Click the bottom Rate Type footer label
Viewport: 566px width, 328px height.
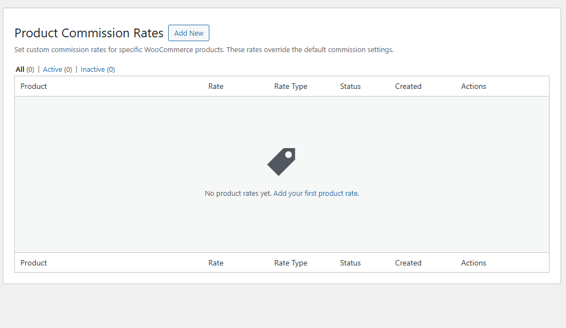(291, 263)
